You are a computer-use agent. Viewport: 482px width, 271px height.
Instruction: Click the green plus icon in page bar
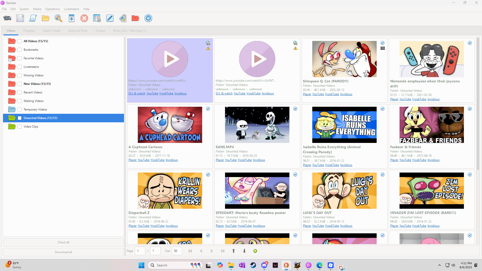255,251
